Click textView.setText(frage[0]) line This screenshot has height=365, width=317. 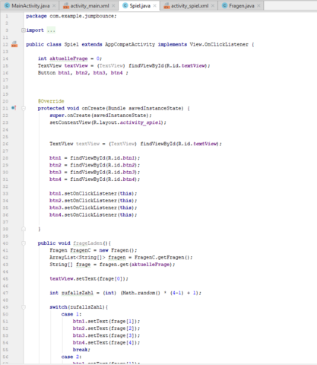coord(89,278)
